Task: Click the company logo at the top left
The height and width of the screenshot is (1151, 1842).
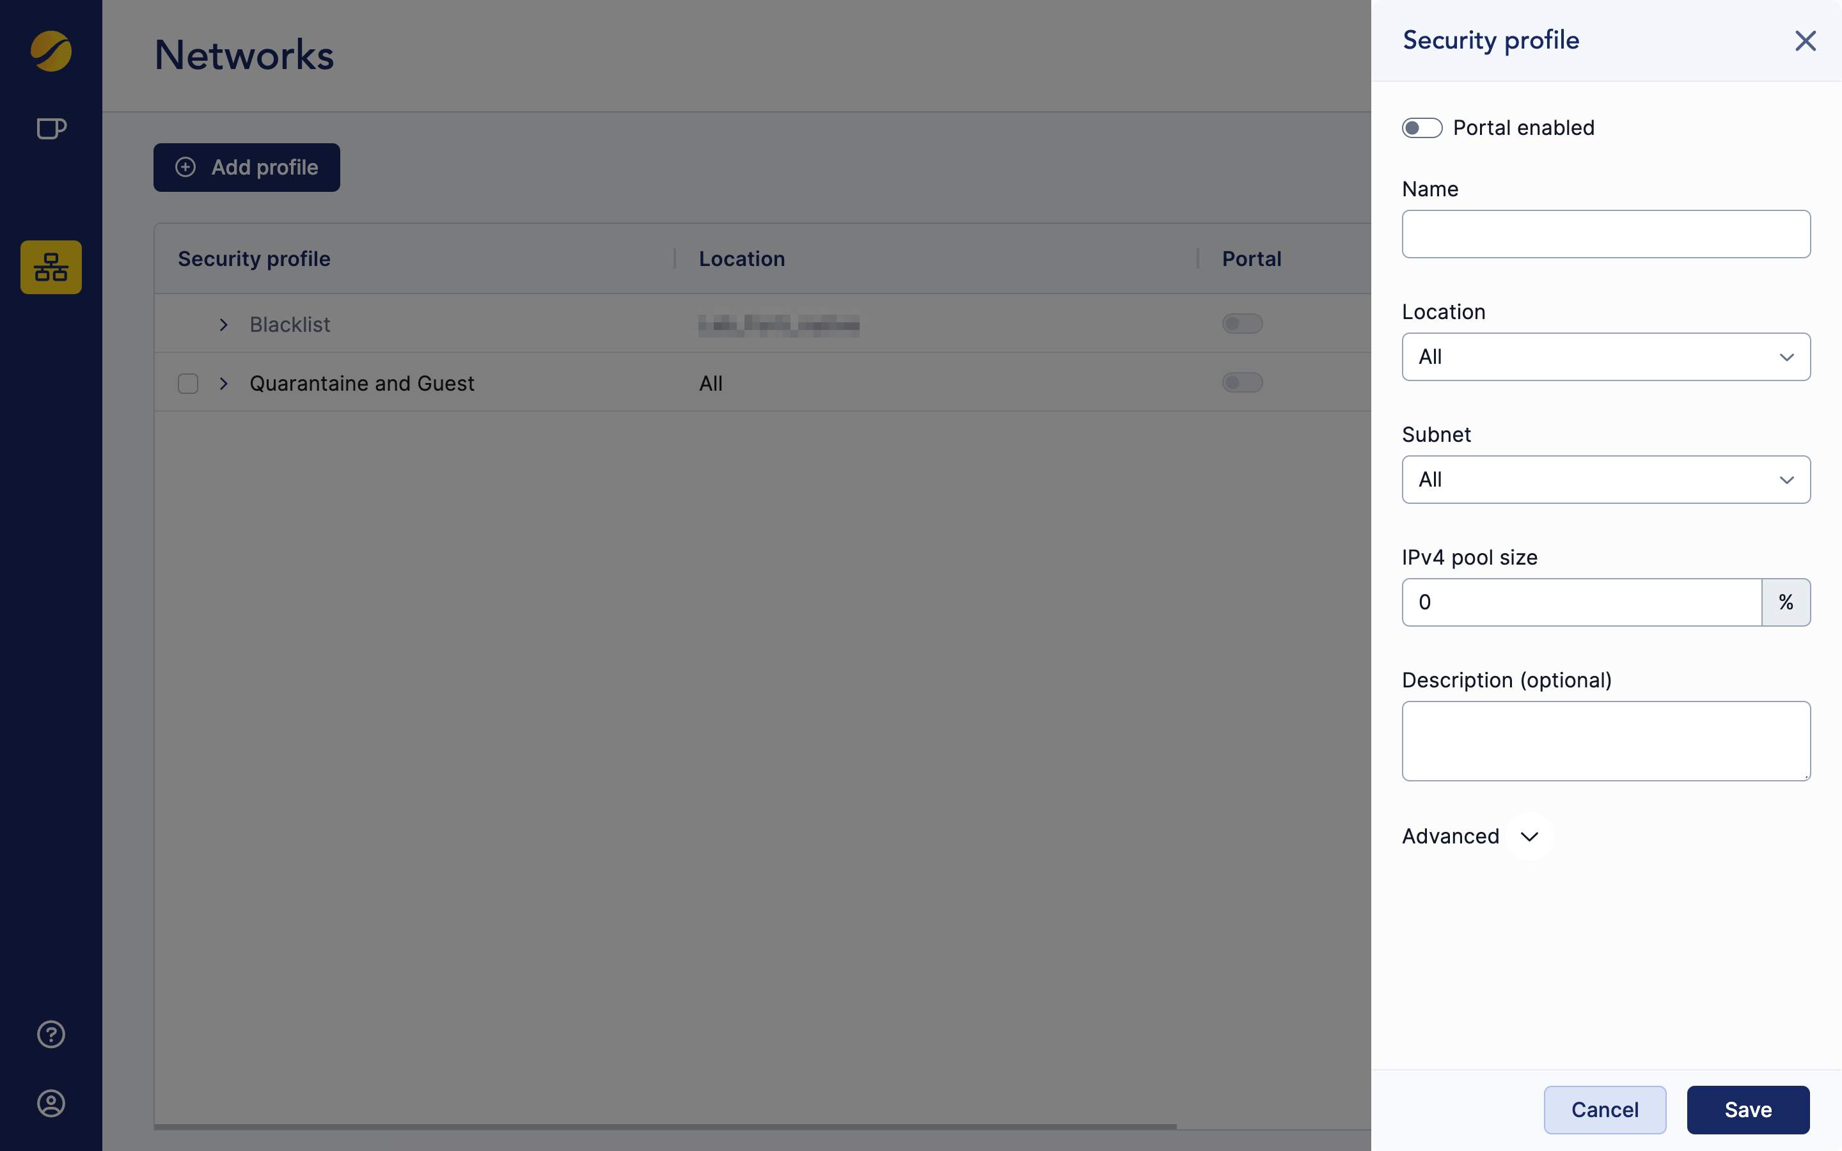Action: [51, 52]
